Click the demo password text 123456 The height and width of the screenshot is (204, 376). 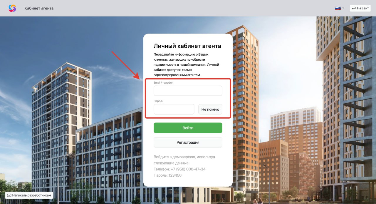click(x=175, y=175)
